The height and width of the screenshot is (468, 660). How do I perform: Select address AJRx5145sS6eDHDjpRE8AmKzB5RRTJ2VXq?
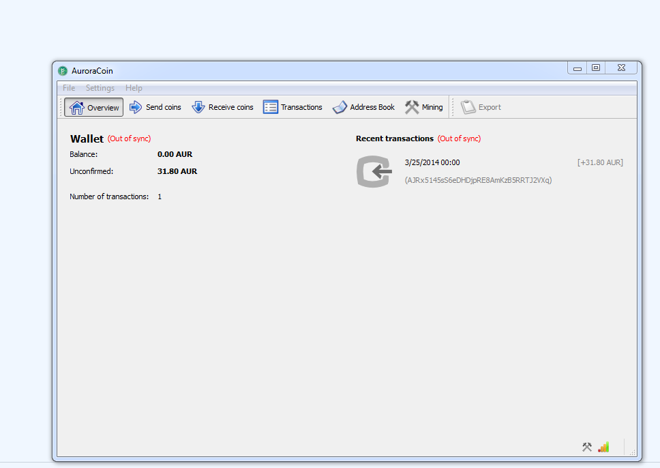pos(478,180)
